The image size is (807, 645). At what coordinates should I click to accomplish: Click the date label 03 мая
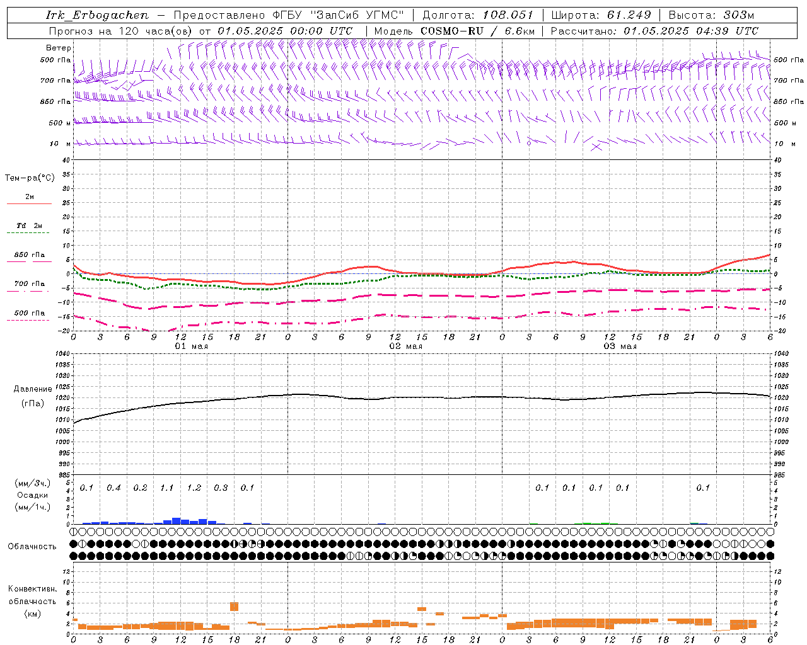coord(620,346)
